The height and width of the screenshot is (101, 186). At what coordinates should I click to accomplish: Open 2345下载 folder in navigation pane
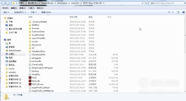click(13, 32)
